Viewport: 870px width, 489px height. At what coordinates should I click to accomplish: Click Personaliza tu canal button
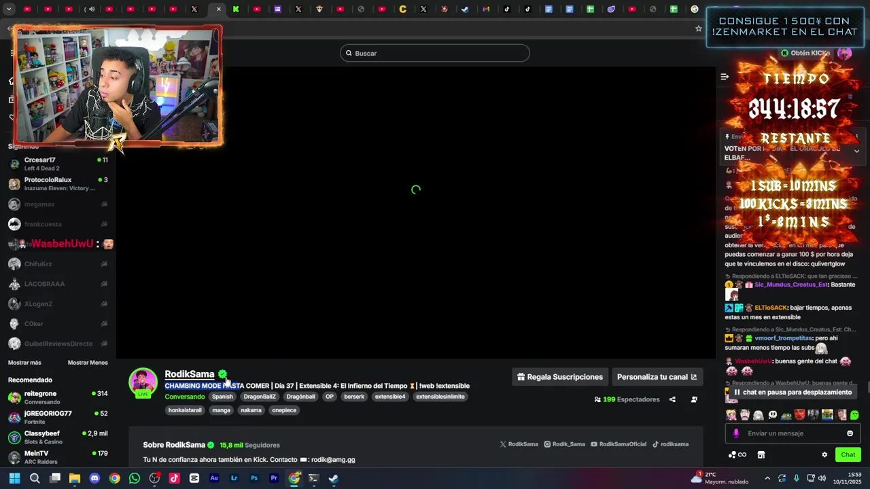point(657,377)
